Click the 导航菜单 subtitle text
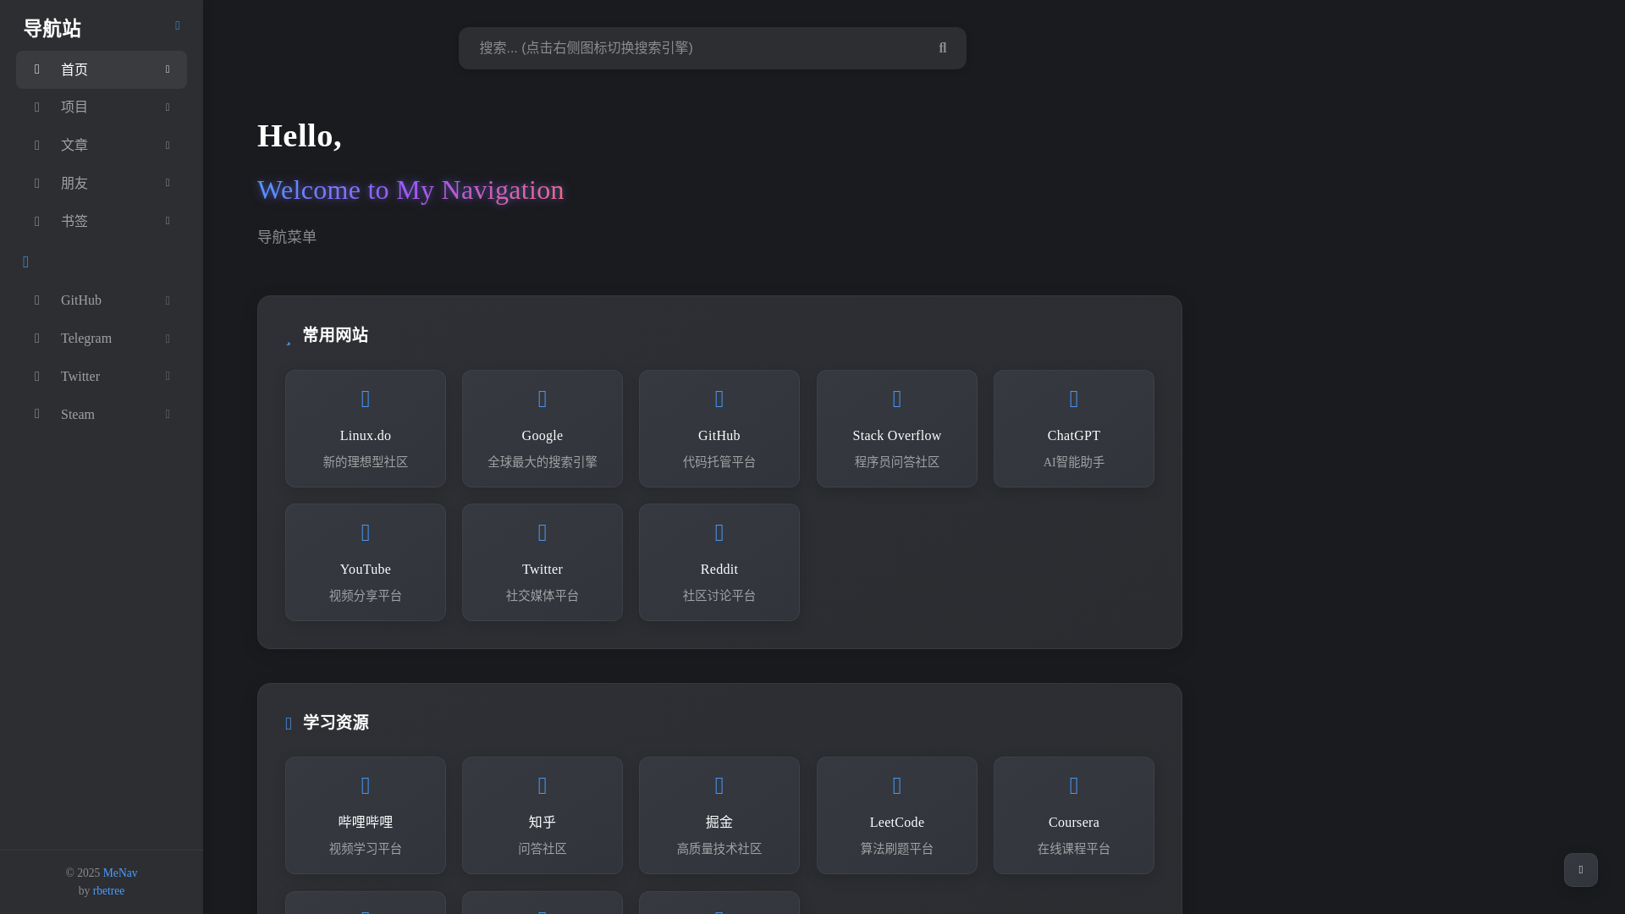 [x=287, y=237]
